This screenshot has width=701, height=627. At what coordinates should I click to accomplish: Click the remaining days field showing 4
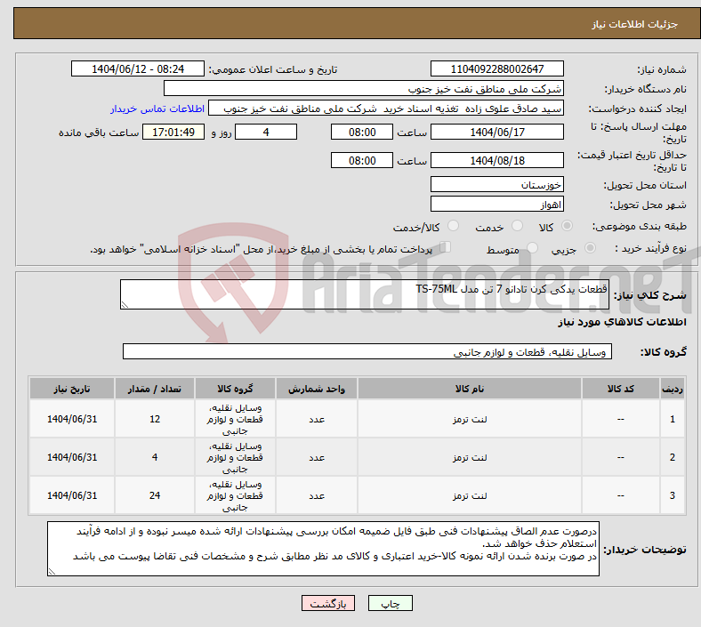(x=266, y=132)
